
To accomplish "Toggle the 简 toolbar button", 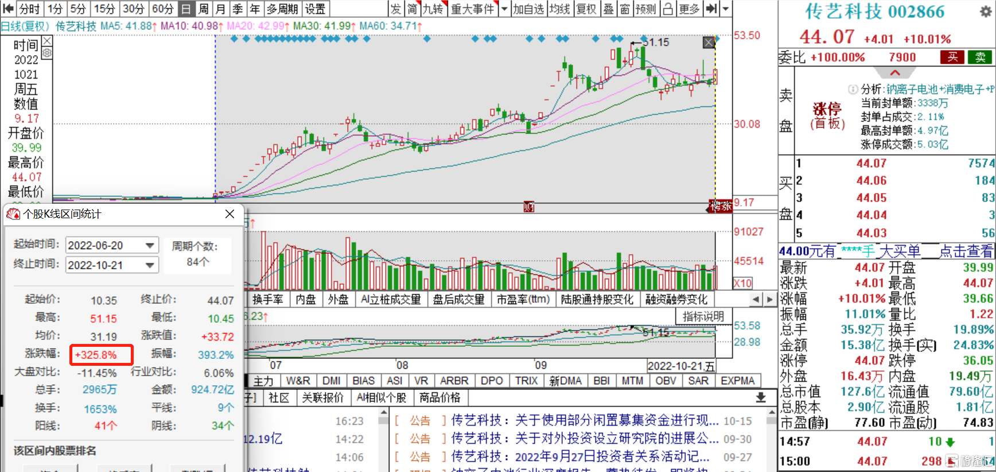I will tap(413, 9).
